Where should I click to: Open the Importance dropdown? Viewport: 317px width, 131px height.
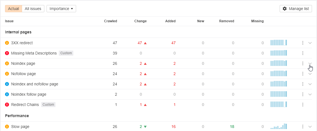click(x=61, y=9)
